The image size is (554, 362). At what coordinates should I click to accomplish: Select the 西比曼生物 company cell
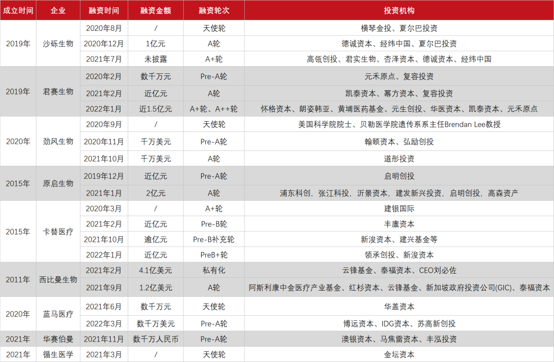pyautogui.click(x=58, y=279)
